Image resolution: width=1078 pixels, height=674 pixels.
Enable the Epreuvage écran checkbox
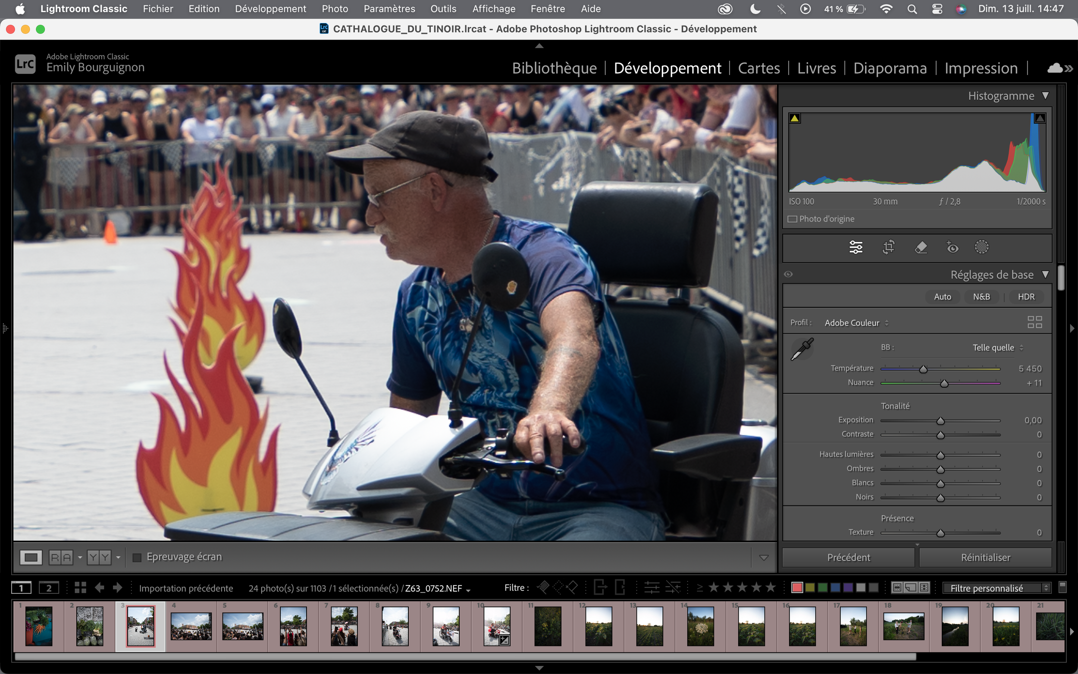(137, 557)
